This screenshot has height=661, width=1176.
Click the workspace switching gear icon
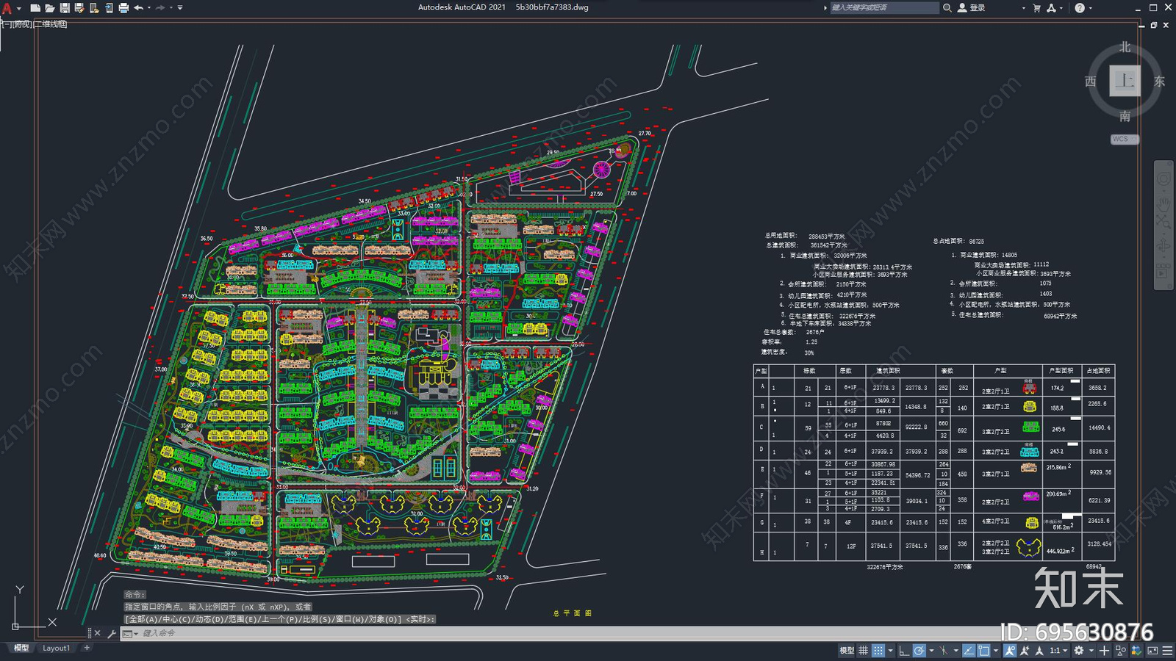click(1079, 651)
